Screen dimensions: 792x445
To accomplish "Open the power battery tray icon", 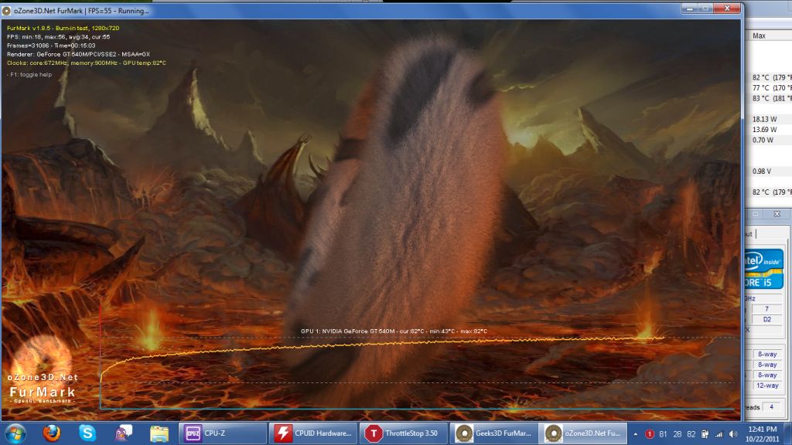I will click(x=705, y=434).
